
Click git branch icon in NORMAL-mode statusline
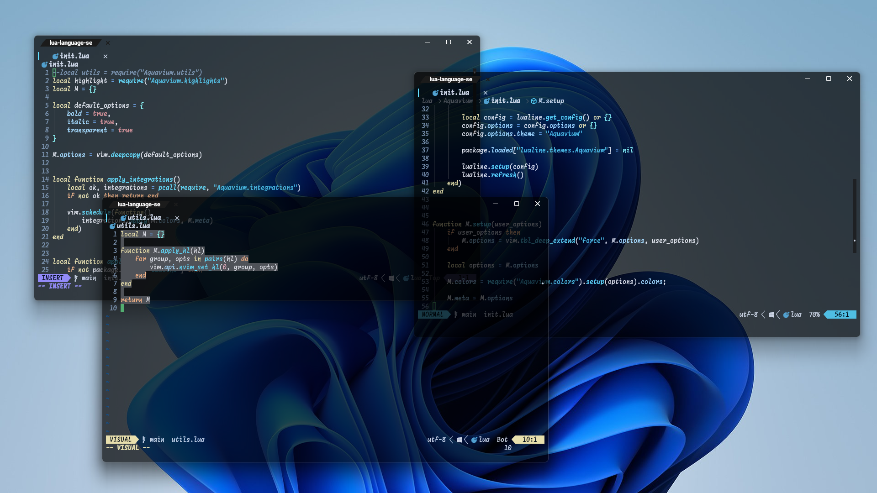pyautogui.click(x=456, y=315)
